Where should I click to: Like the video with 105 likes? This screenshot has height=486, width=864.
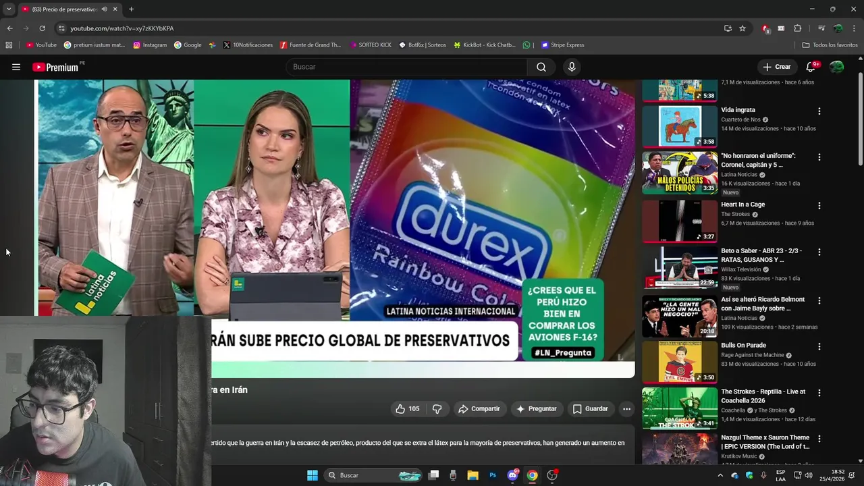click(x=407, y=409)
